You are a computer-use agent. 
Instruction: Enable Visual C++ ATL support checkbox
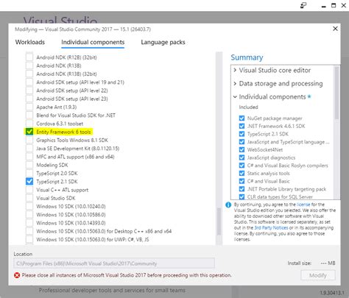click(x=29, y=190)
